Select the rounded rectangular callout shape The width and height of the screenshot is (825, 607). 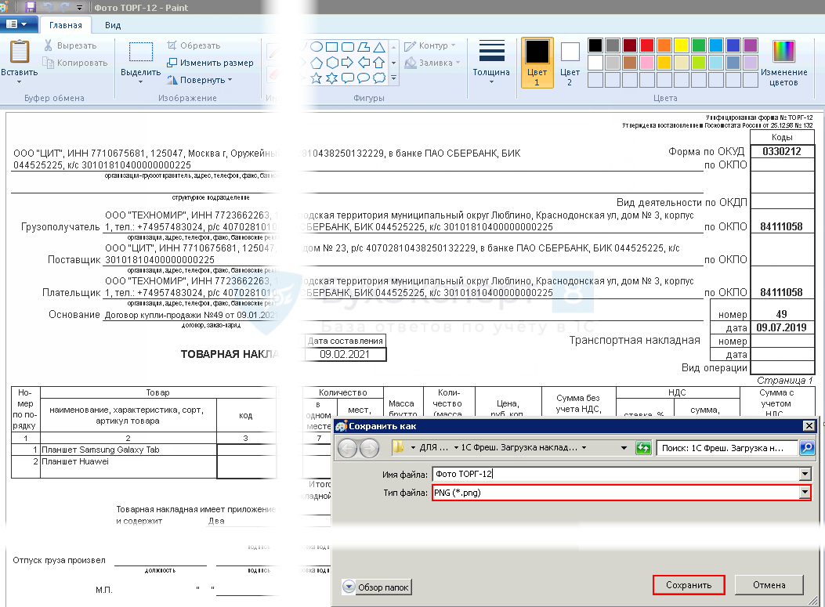(x=348, y=78)
